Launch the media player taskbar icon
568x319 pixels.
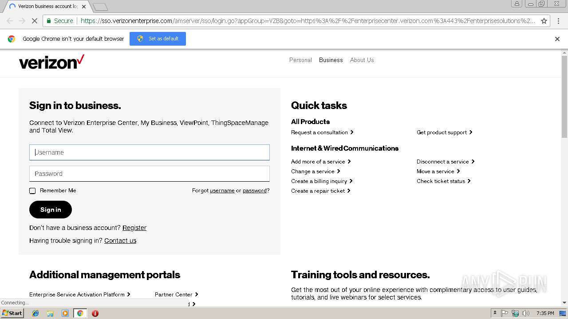coord(65,313)
